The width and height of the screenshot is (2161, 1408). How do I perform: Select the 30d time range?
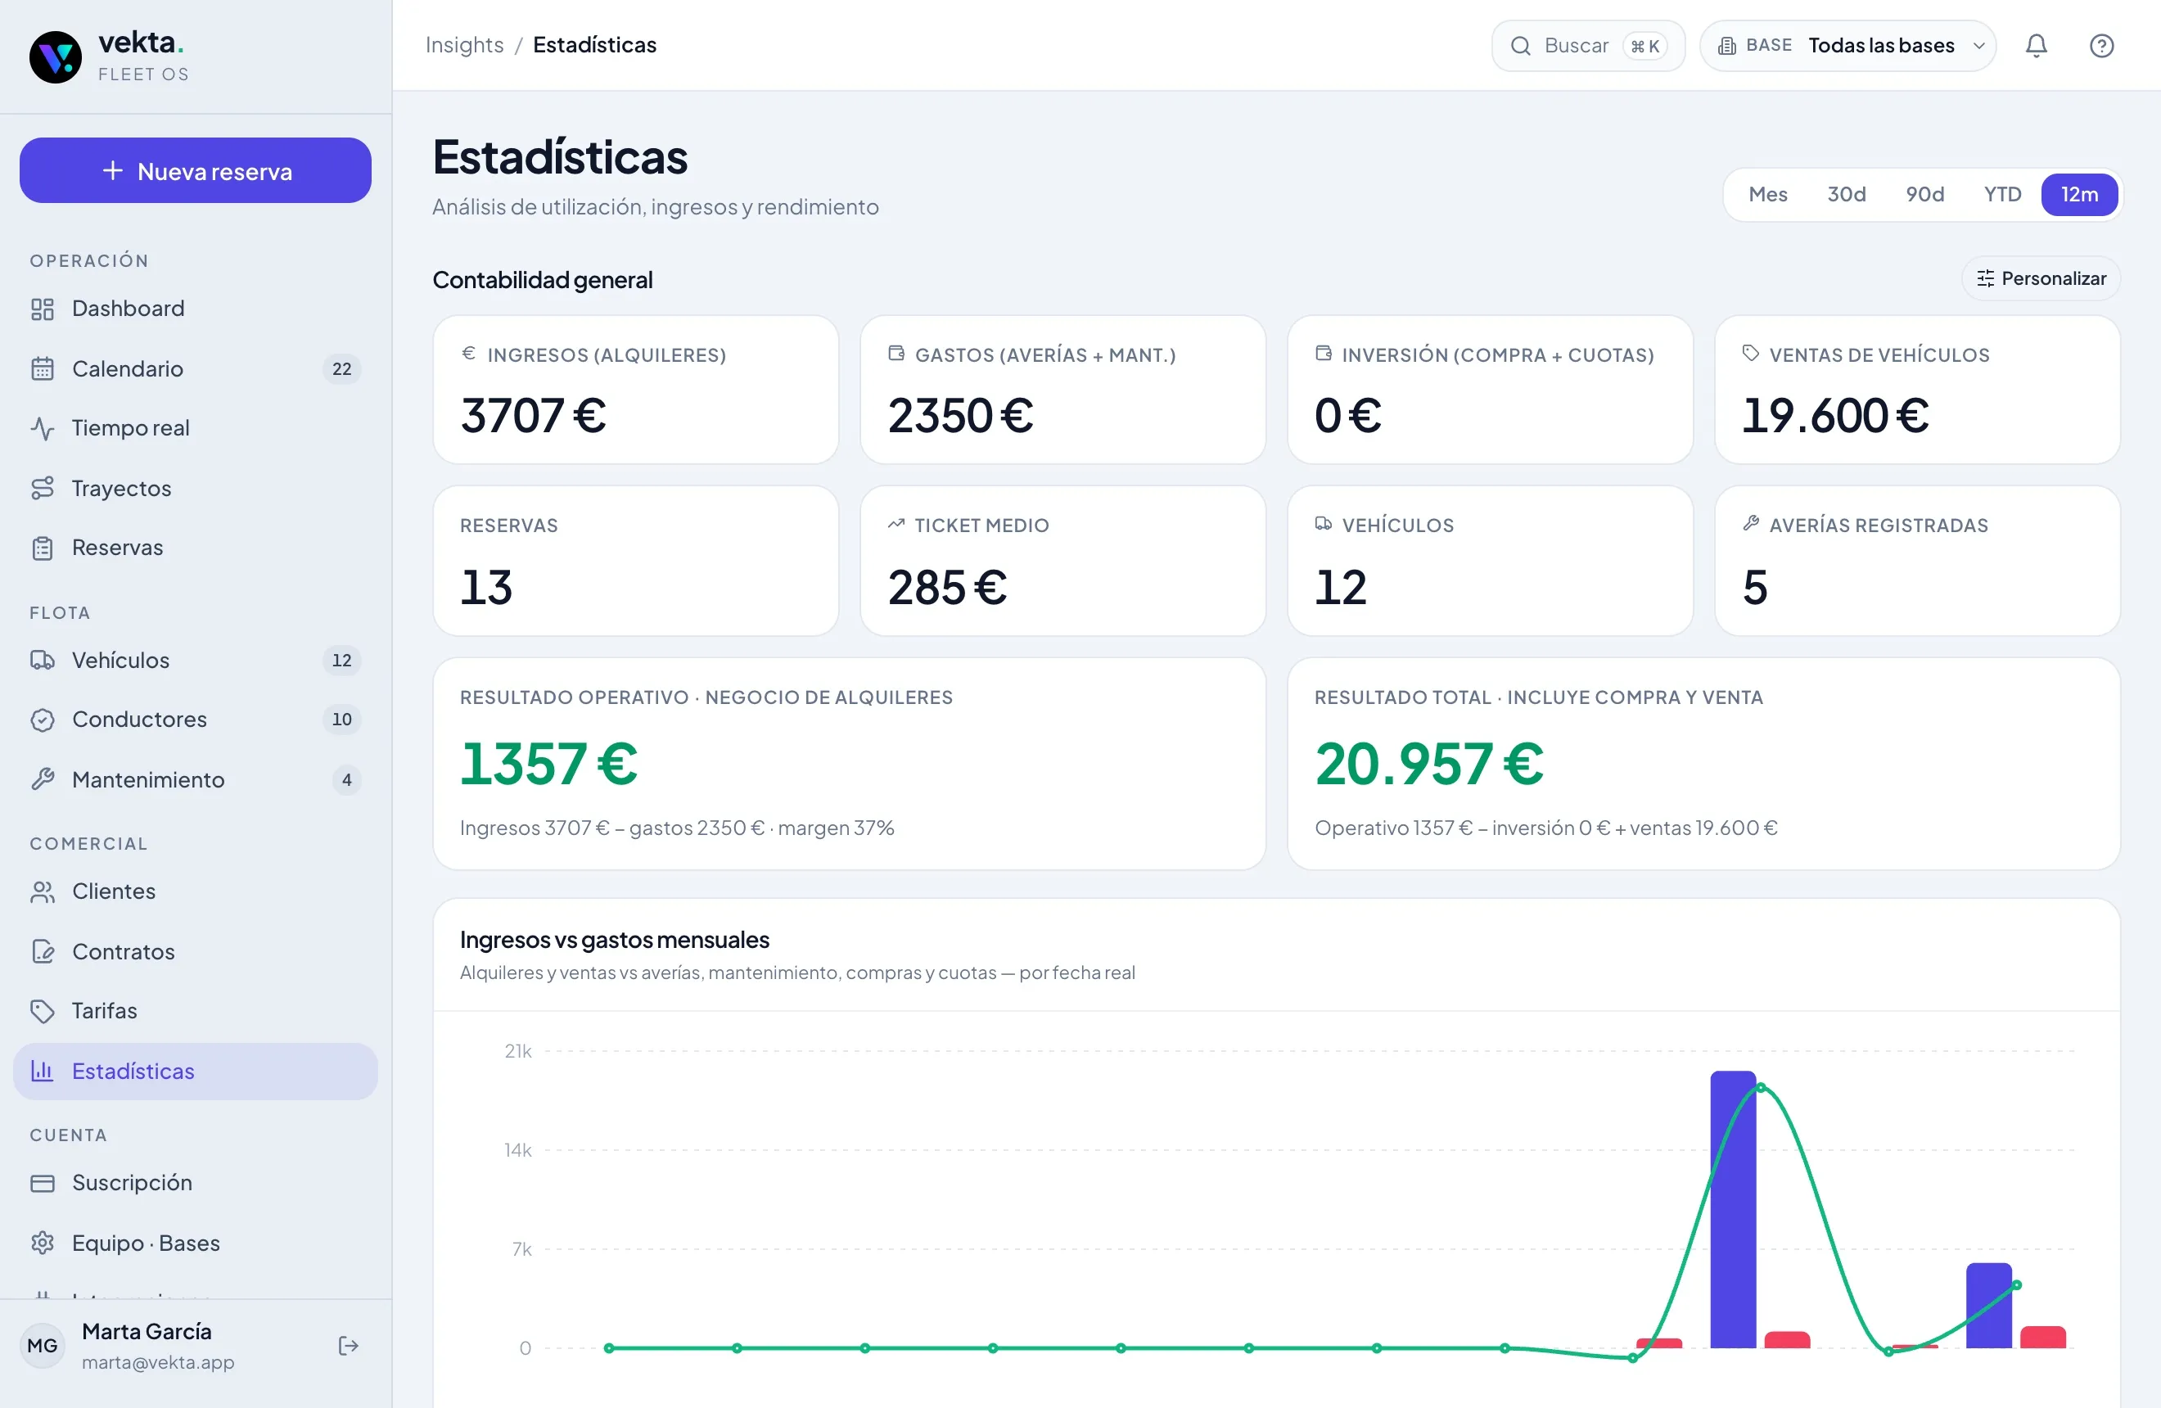[x=1846, y=194]
